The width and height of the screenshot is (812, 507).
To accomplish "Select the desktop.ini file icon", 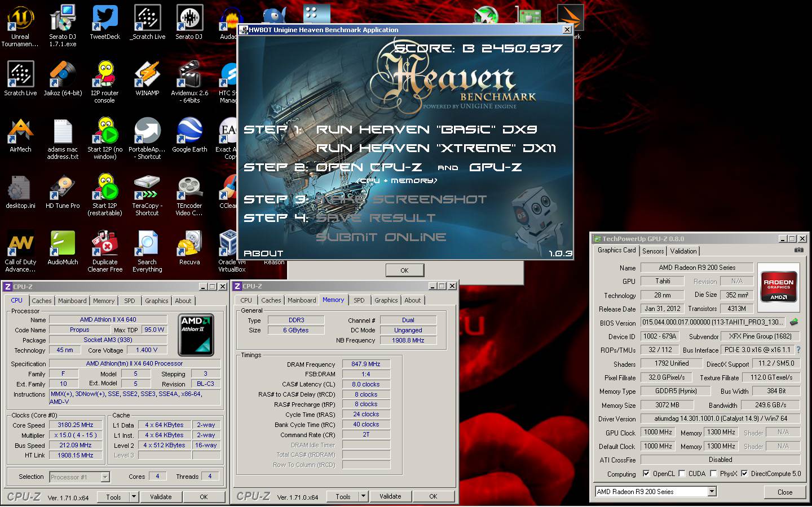I will click(20, 192).
